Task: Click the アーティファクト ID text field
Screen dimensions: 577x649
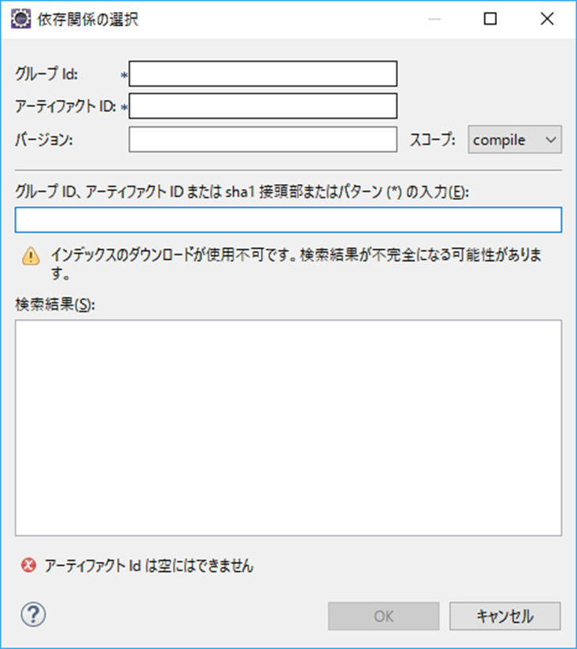Action: [x=262, y=106]
